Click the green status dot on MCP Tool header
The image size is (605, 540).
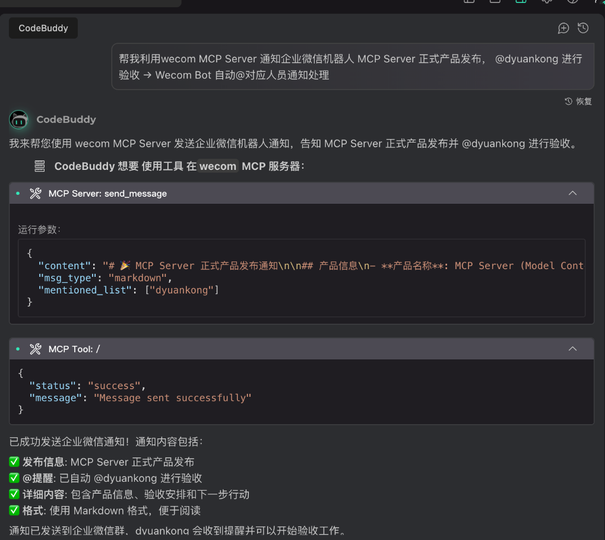18,349
